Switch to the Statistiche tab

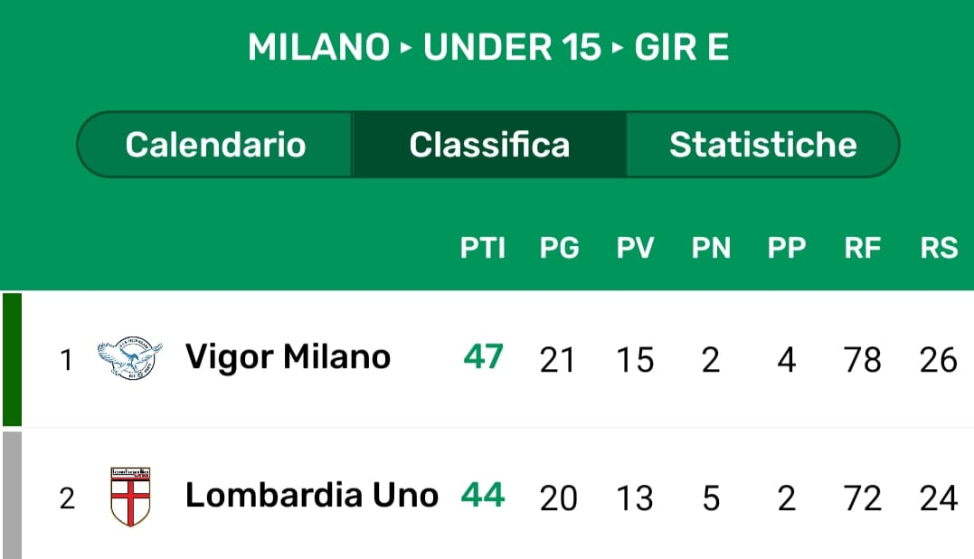pos(762,145)
